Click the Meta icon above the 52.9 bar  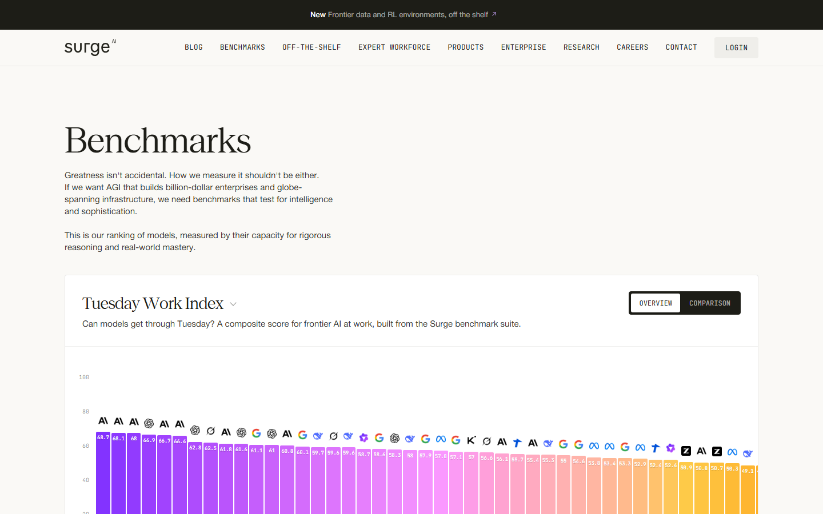coord(641,447)
